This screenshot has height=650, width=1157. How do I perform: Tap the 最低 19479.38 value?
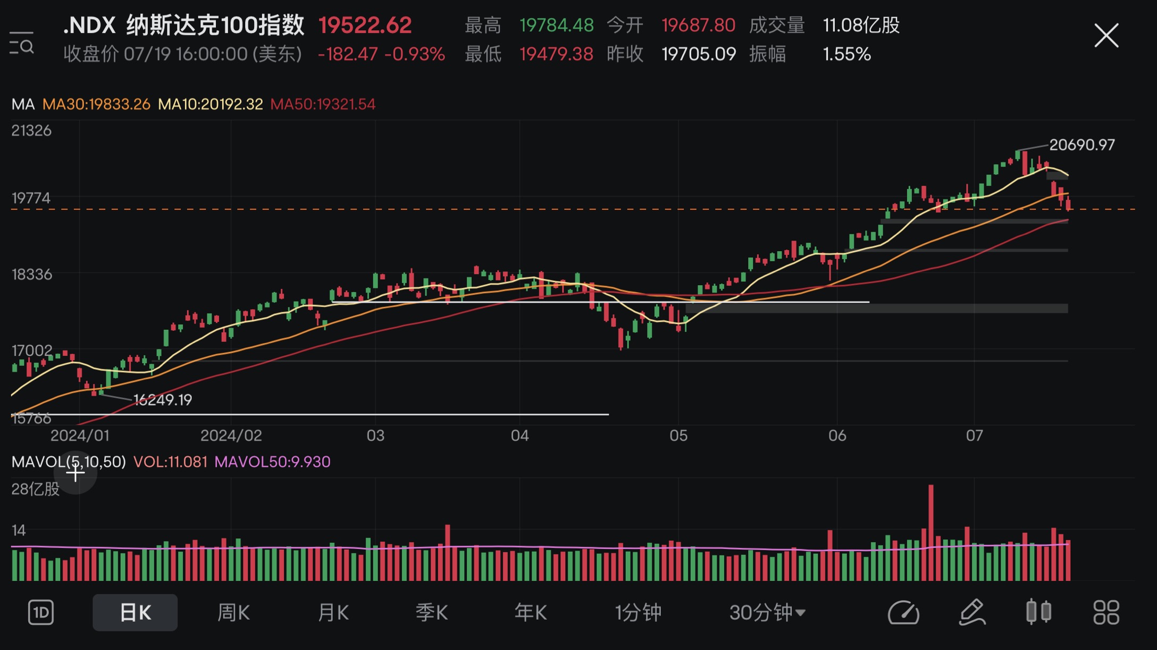coord(556,54)
